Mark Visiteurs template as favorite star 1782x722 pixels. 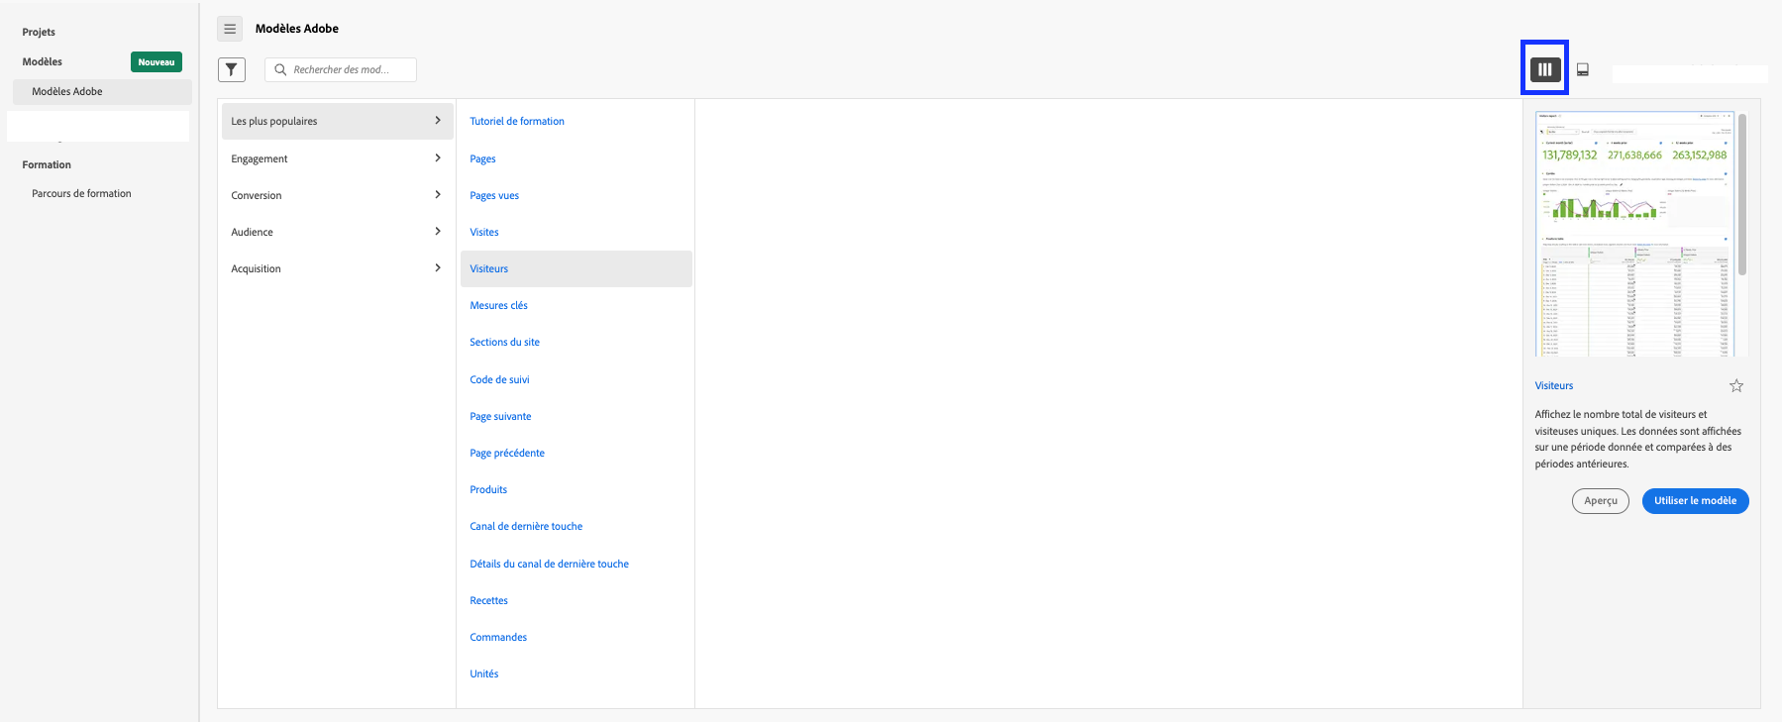[x=1736, y=386]
